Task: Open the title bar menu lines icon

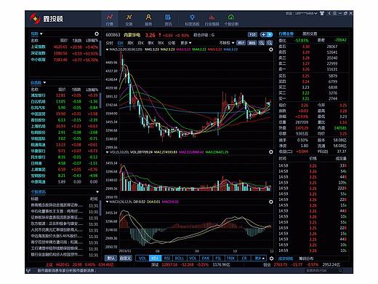Action: point(334,13)
